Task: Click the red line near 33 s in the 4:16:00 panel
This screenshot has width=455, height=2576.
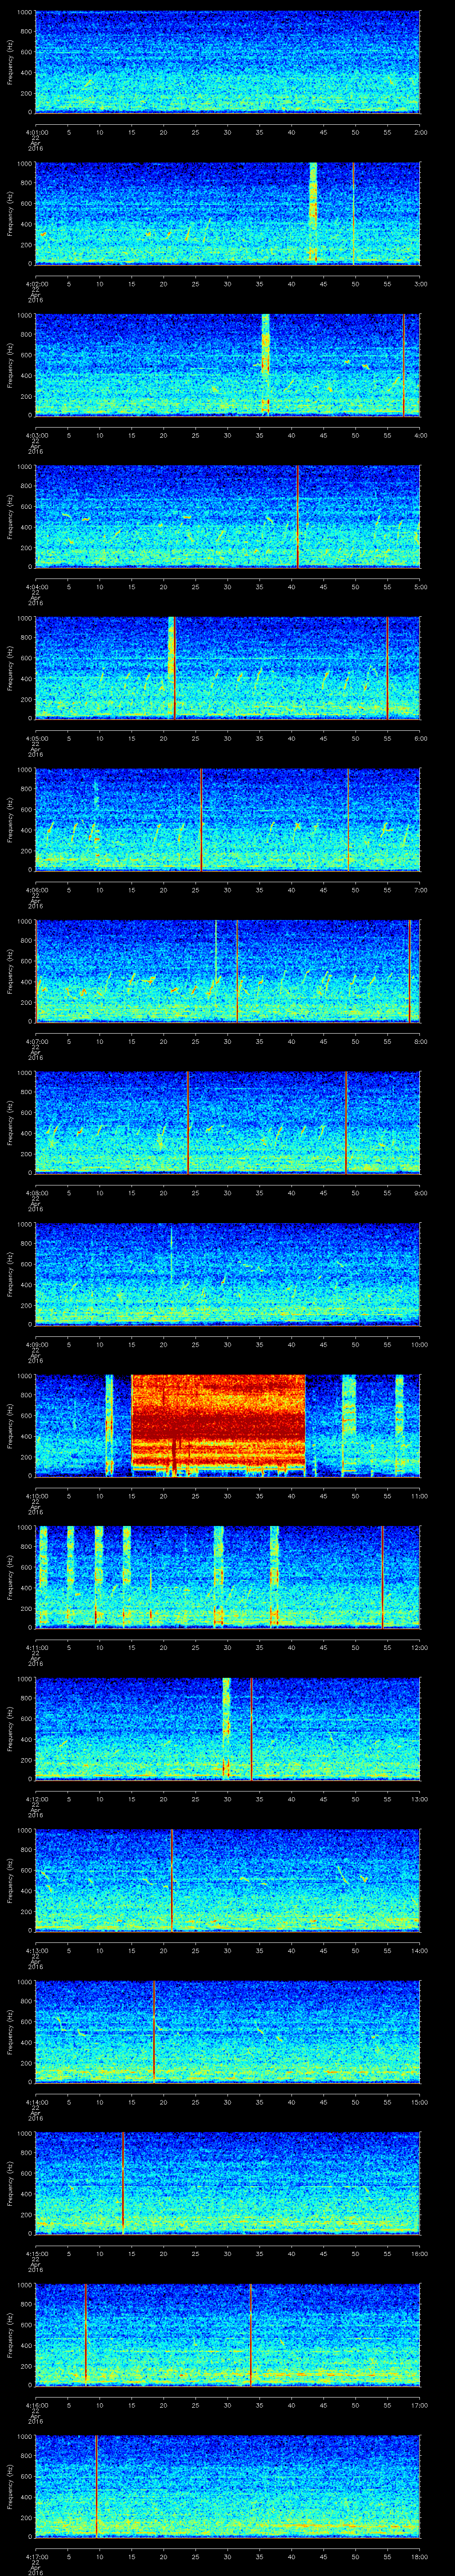Action: pos(250,2335)
